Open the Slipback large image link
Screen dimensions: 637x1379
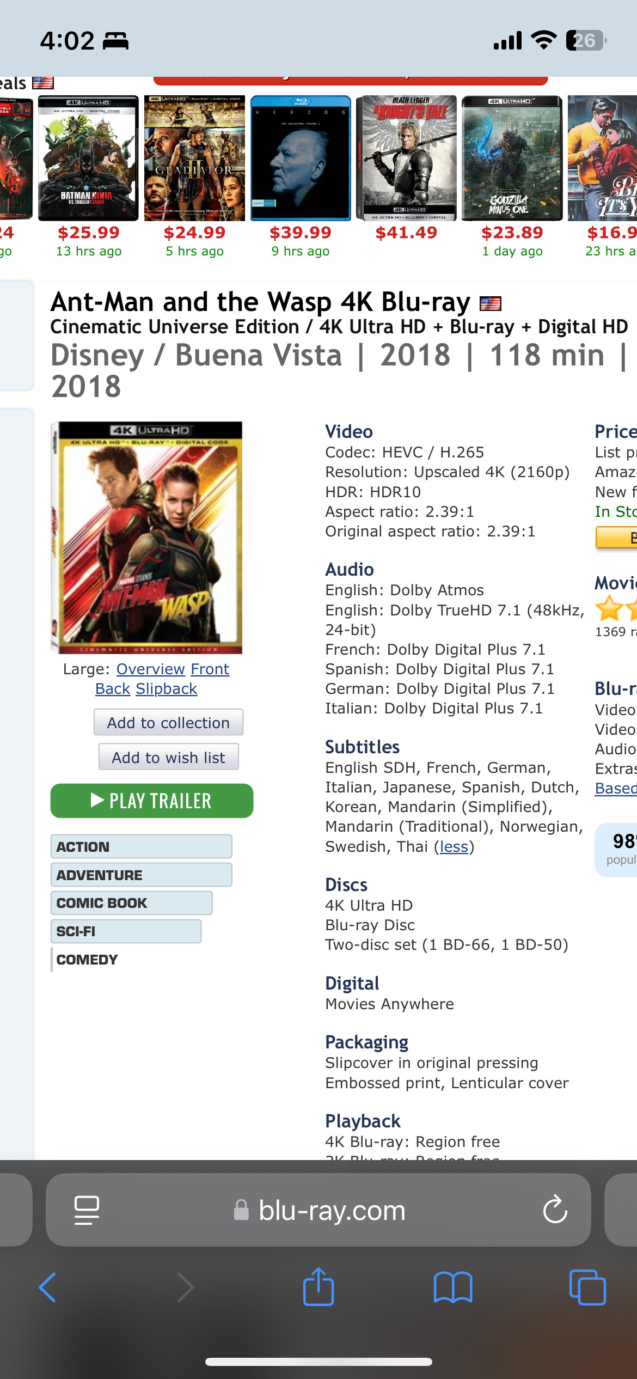click(x=166, y=689)
